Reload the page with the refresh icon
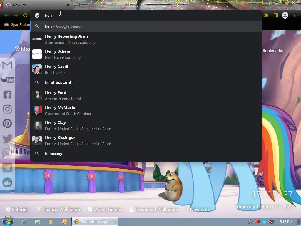 (x=25, y=15)
